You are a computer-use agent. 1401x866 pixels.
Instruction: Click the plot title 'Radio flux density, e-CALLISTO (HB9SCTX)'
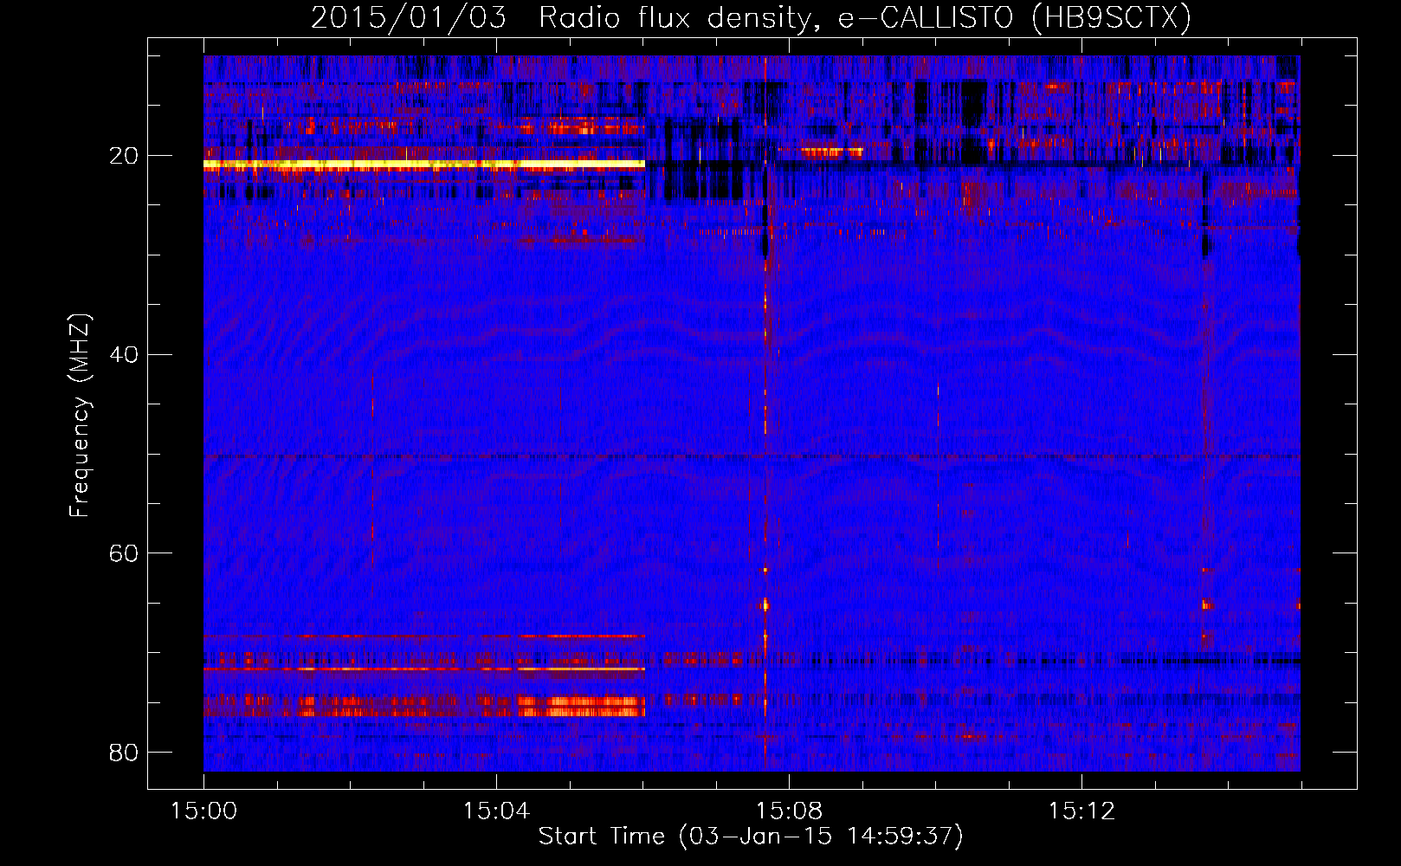[864, 17]
